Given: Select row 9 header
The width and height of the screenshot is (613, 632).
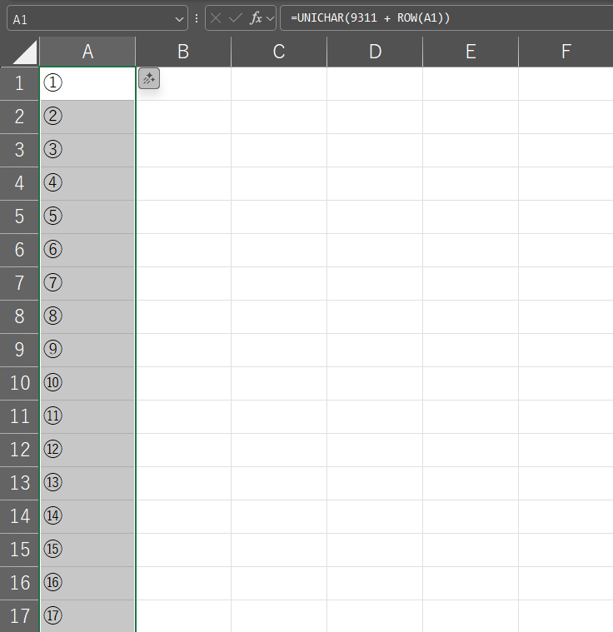Looking at the screenshot, I should 19,350.
